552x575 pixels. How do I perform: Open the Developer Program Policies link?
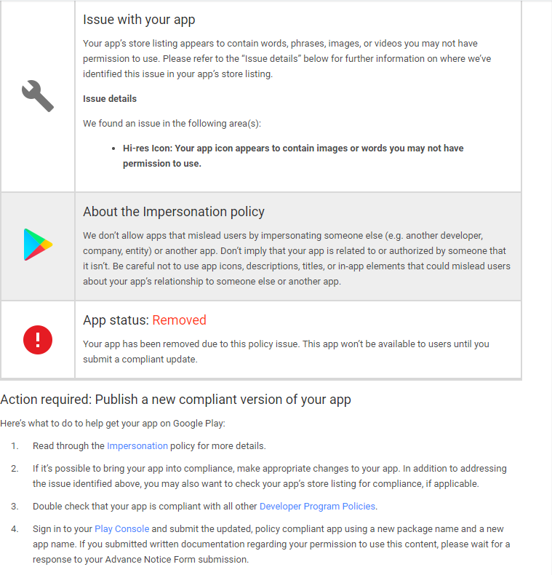click(317, 507)
